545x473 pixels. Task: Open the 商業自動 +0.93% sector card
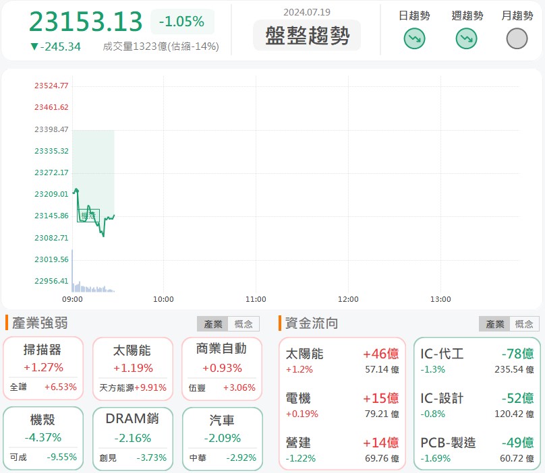coord(222,369)
